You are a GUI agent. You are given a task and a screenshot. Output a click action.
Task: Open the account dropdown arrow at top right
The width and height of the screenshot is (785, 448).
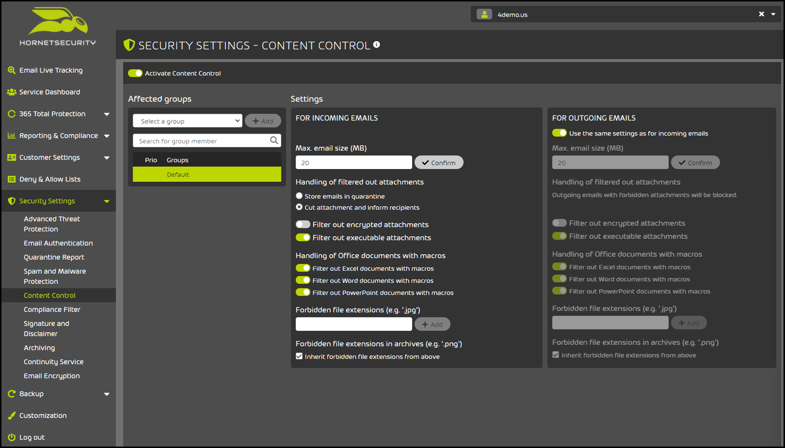(773, 15)
